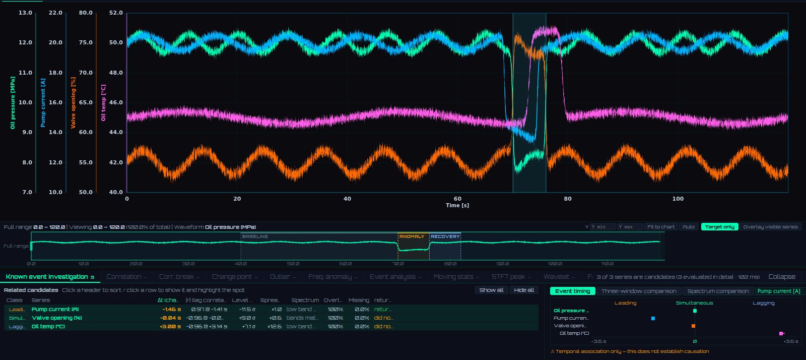
Task: Click the blue Pump current timing marker
Action: tap(653, 319)
